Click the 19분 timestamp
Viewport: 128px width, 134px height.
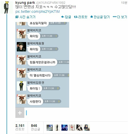coord(124,3)
